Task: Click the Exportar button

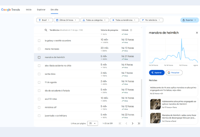Action: 190,20
